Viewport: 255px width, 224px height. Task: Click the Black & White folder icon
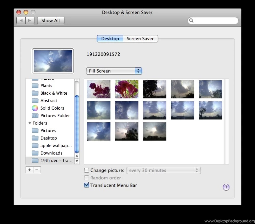tap(35, 93)
